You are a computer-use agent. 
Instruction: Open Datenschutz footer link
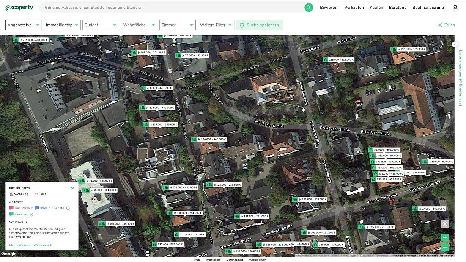pos(235,260)
